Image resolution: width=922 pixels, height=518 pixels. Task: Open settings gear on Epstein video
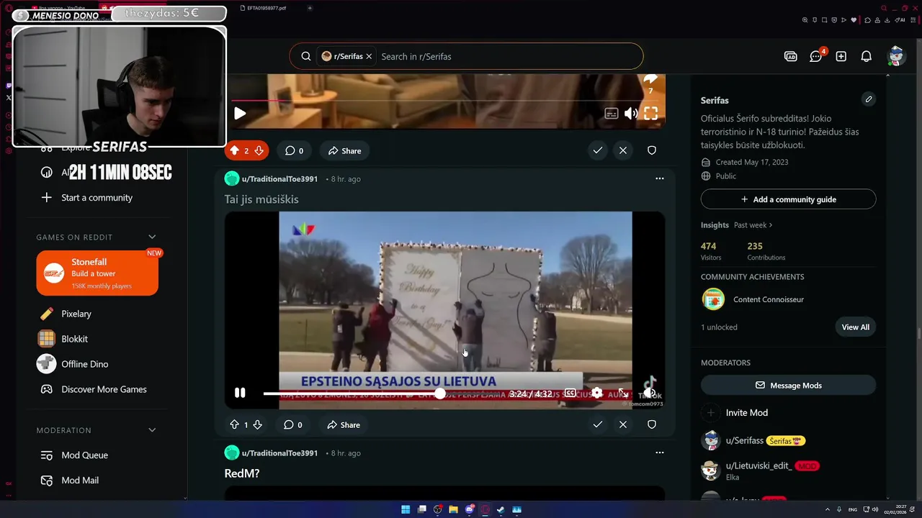[x=597, y=393]
